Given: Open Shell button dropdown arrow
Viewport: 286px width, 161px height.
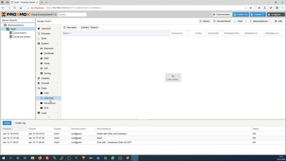Looking at the screenshot, I should [245, 21].
